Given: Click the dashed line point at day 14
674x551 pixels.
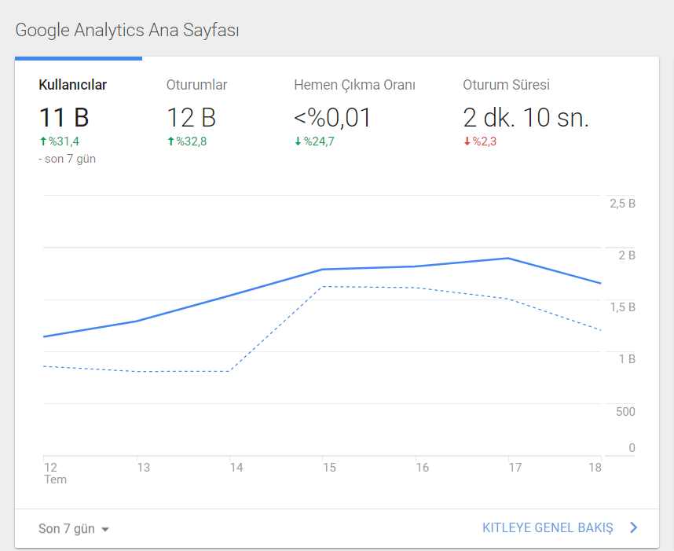Looking at the screenshot, I should pos(229,371).
